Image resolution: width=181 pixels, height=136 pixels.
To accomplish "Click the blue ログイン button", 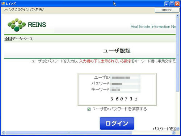I will click(x=117, y=123).
